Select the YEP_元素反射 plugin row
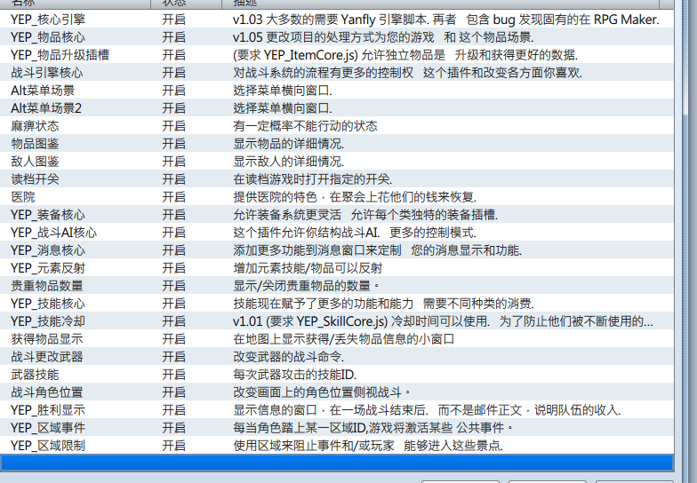The height and width of the screenshot is (483, 697). [x=337, y=268]
